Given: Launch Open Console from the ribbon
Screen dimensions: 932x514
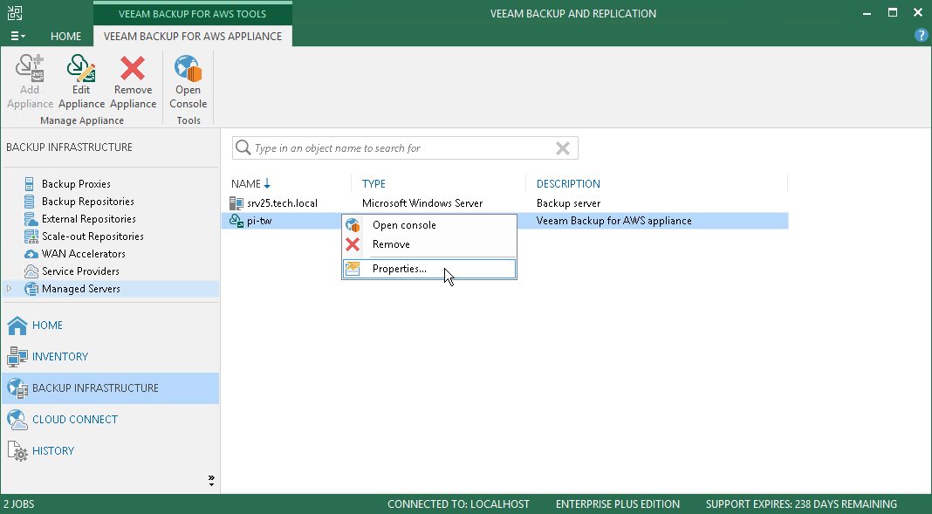Looking at the screenshot, I should [x=188, y=82].
